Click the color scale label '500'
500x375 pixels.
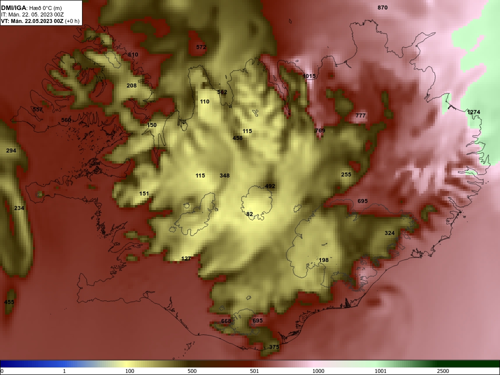click(x=192, y=371)
